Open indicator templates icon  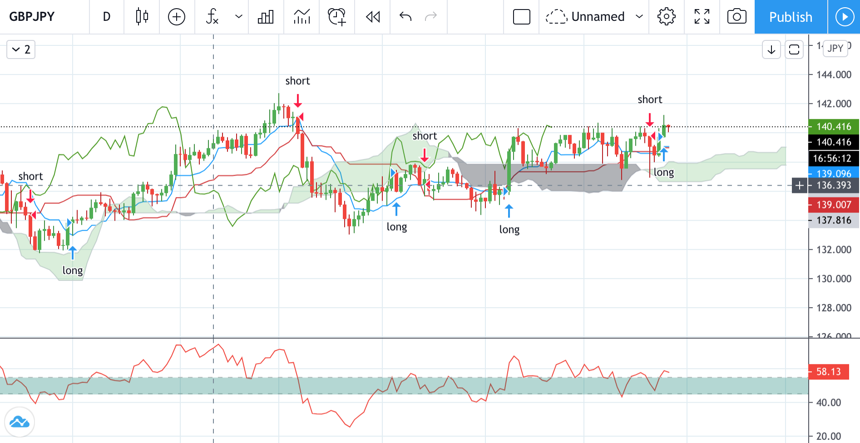point(301,17)
